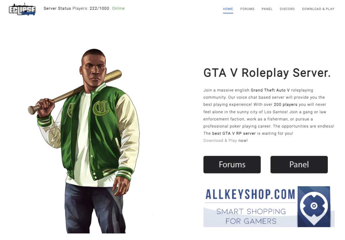Click the Eclipse Roleplay logo
This screenshot has width=345, height=240.
click(22, 10)
